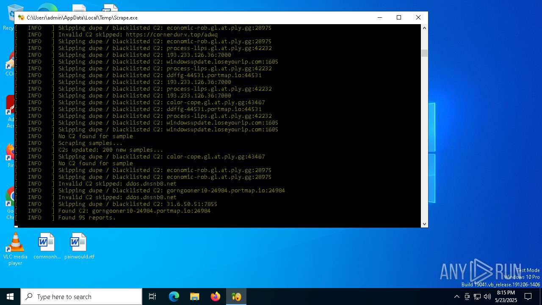The image size is (542, 305).
Task: Open File Explorer from the taskbar
Action: pos(194,297)
